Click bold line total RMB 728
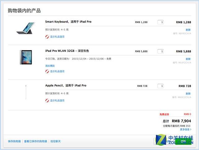 click(x=185, y=86)
